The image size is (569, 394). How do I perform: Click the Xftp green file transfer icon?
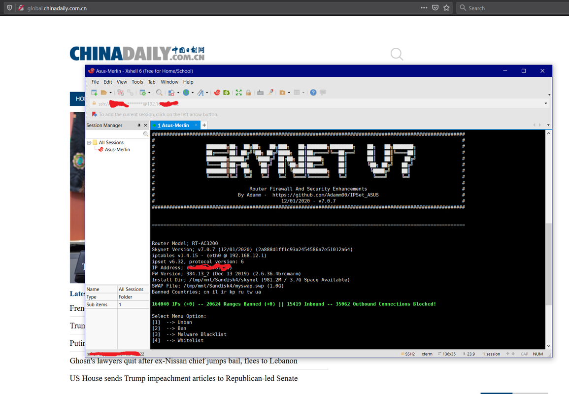(226, 93)
